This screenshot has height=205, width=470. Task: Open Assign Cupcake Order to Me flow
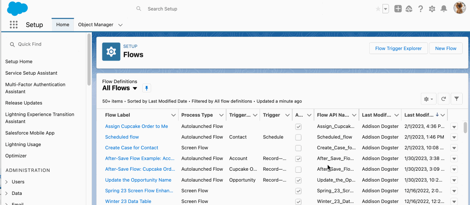coord(136,126)
